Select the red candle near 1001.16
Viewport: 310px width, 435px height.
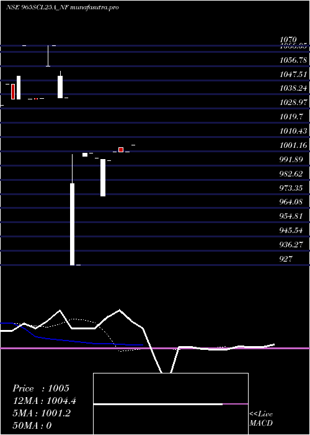click(x=121, y=150)
